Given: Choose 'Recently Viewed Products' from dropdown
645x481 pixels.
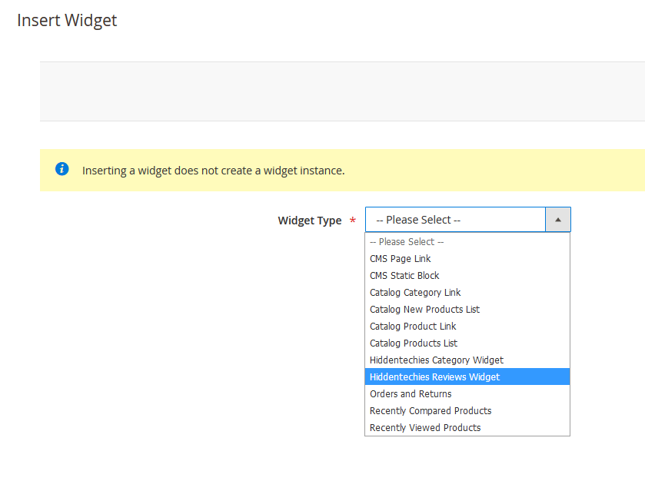Looking at the screenshot, I should pyautogui.click(x=425, y=428).
